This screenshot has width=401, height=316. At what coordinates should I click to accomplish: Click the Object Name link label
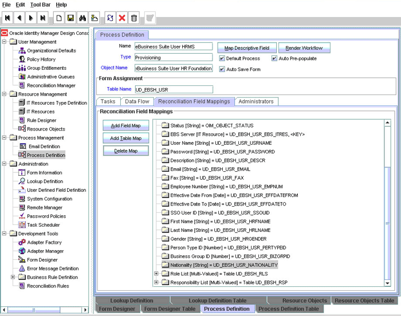(x=114, y=68)
